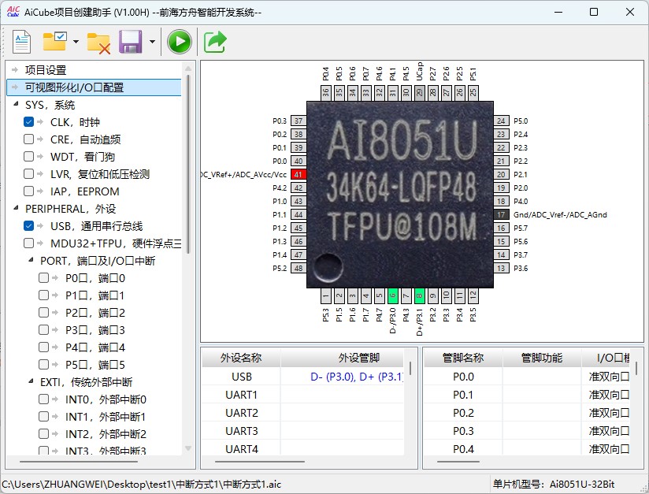Uncheck the CLK, 时钟 checkbox
Image resolution: width=649 pixels, height=494 pixels.
(28, 122)
